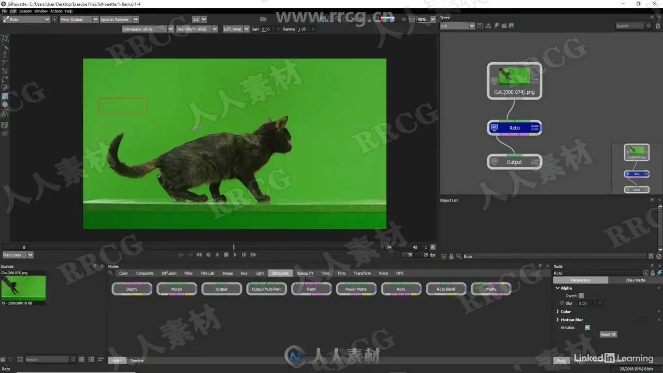This screenshot has width=663, height=373.
Task: Add a Morph node from palette
Action: coord(177,289)
